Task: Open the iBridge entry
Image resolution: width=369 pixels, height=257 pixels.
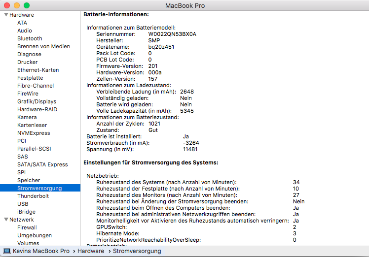Action: (x=26, y=212)
